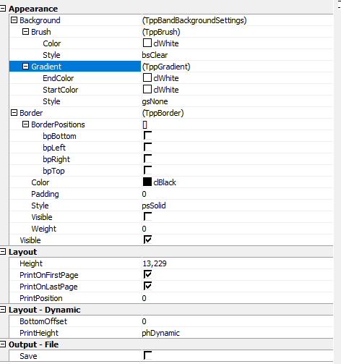Collapse the Layout category
Screen dimensions: 341x364
tap(3, 252)
